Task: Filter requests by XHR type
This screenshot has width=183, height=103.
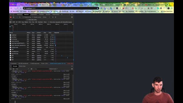Action: point(14,22)
